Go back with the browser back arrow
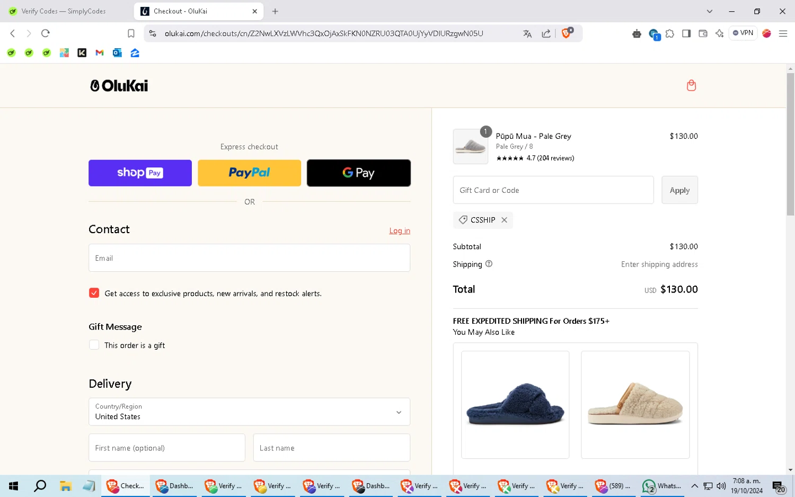Viewport: 795px width, 497px height. pos(13,33)
